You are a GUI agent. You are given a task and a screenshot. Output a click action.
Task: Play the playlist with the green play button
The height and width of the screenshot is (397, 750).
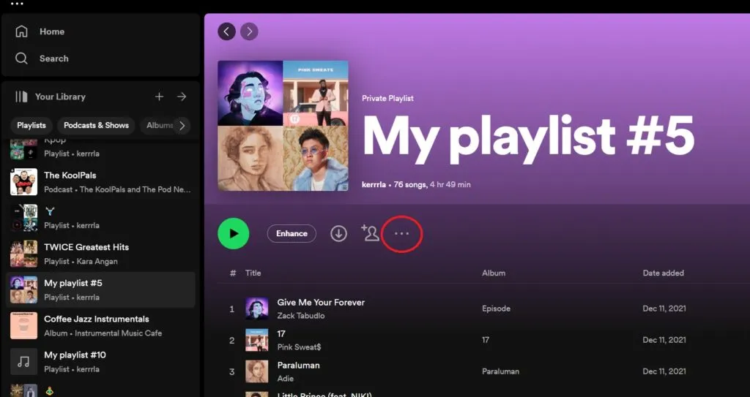point(234,234)
